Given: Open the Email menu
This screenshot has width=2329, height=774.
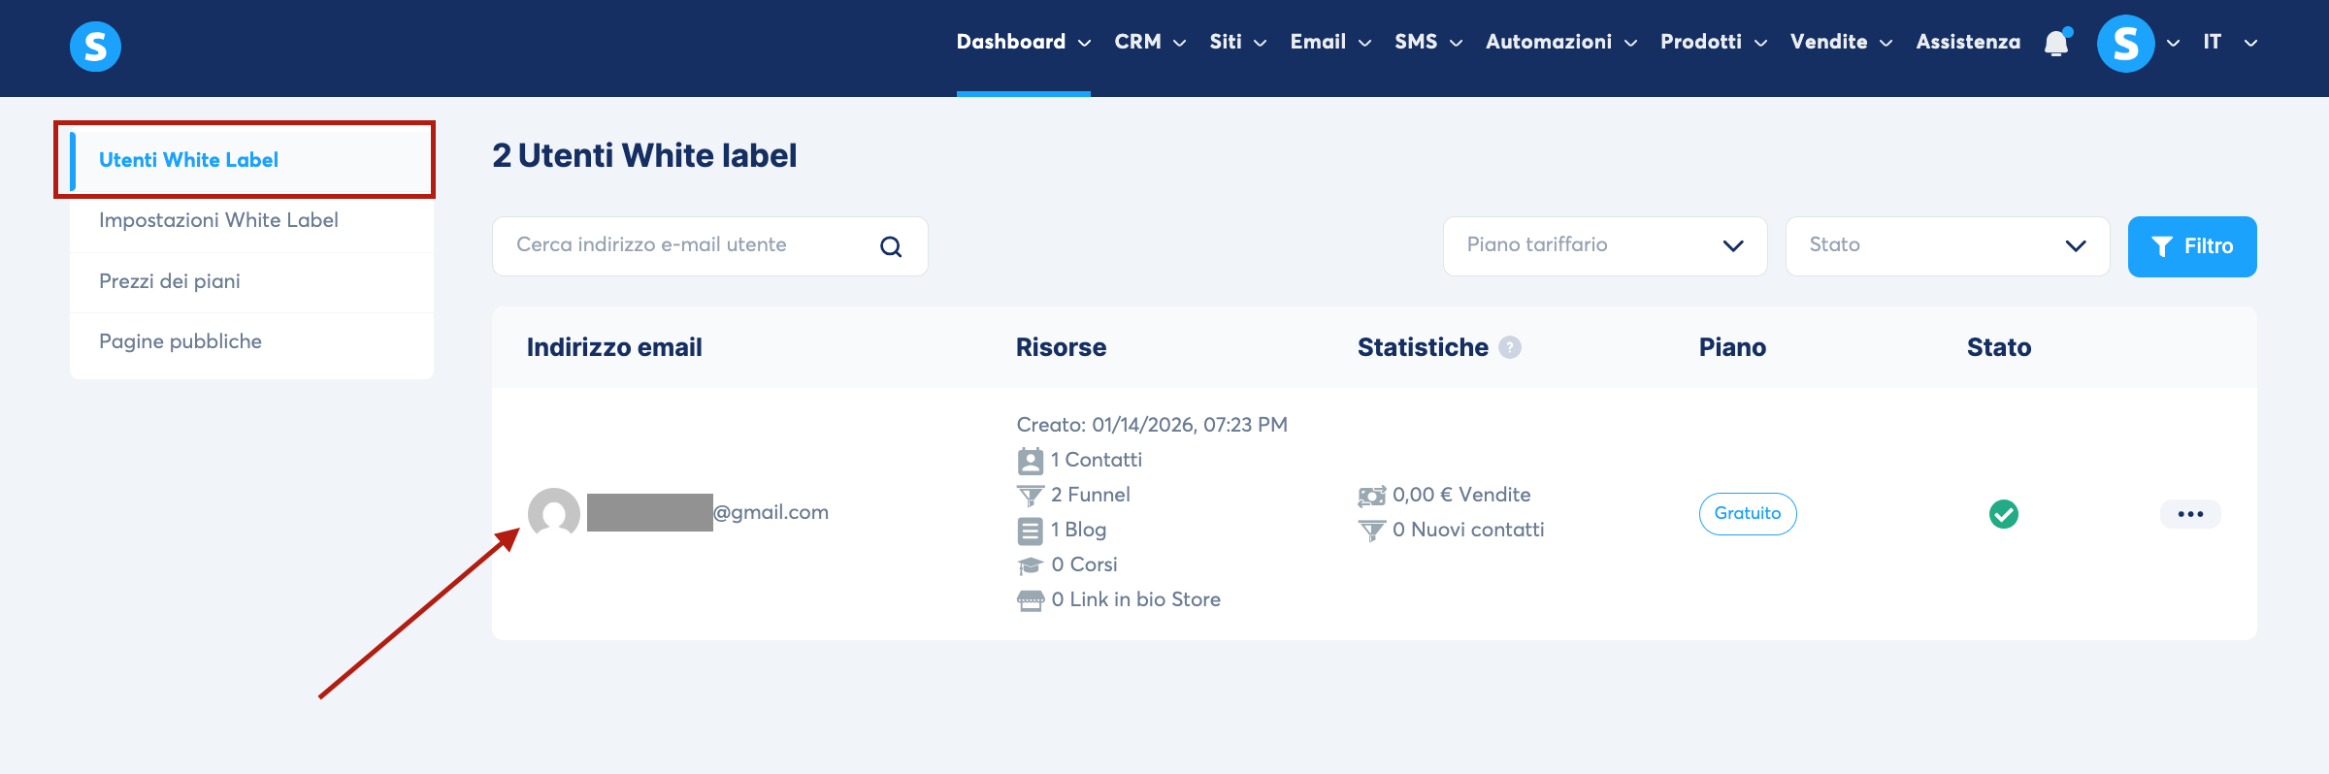Looking at the screenshot, I should (1330, 42).
